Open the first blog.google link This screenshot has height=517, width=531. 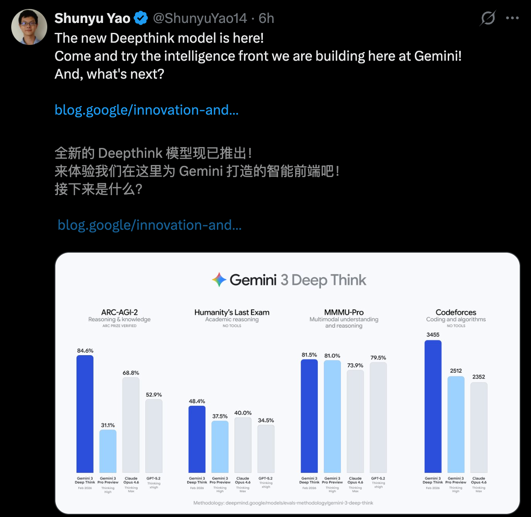[146, 110]
